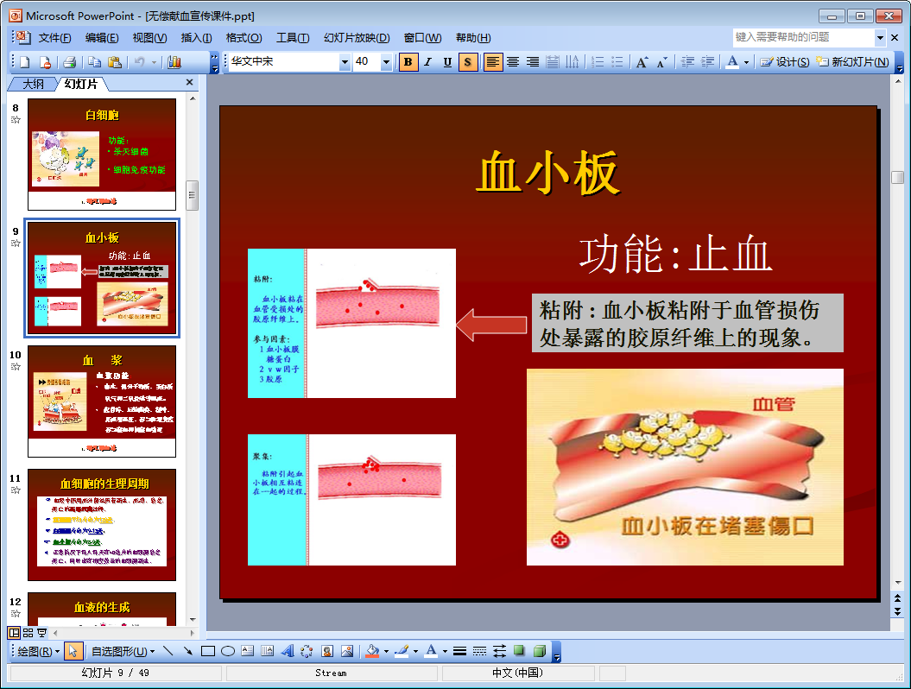Image resolution: width=911 pixels, height=689 pixels.
Task: Align text center icon
Action: point(512,61)
